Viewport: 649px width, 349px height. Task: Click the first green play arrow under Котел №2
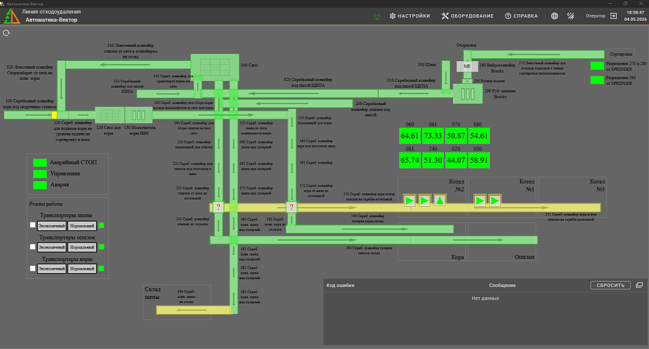click(410, 201)
